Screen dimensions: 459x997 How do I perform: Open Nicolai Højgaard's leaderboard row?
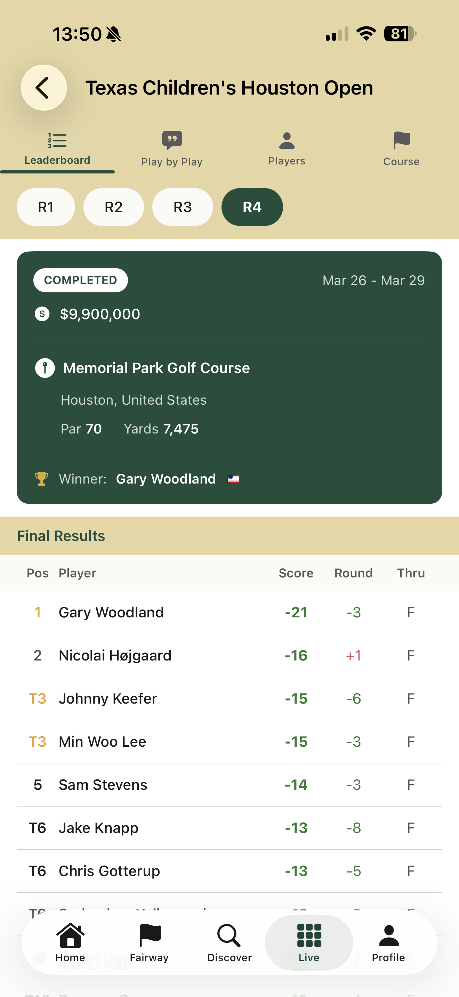click(229, 655)
